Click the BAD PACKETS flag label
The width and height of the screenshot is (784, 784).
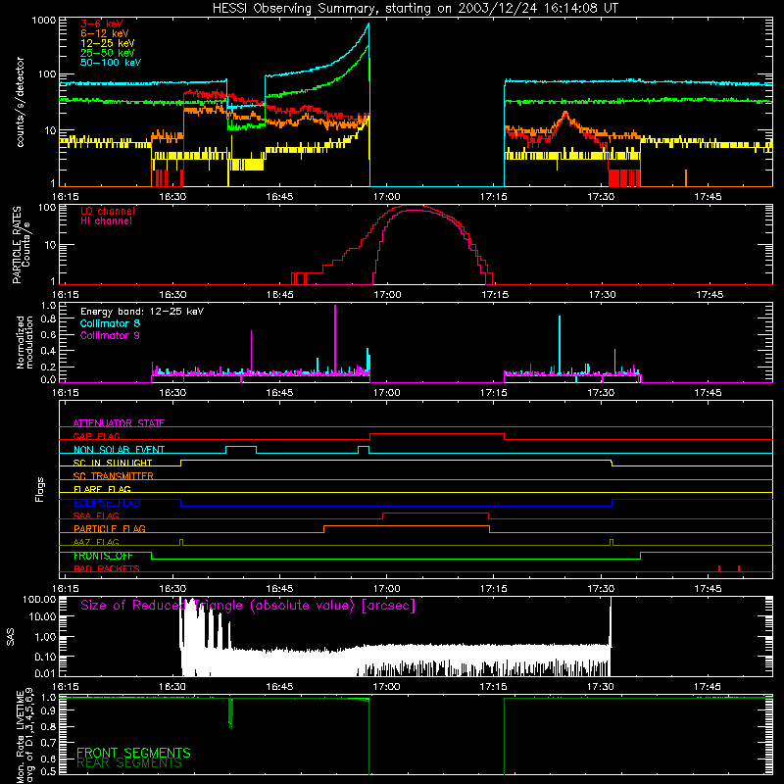pyautogui.click(x=107, y=568)
